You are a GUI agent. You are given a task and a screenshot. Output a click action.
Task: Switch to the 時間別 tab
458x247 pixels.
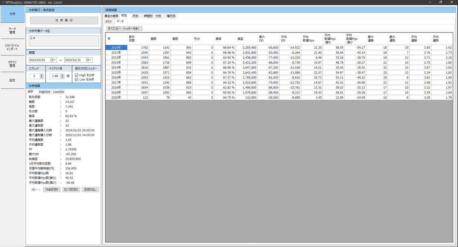(x=148, y=16)
